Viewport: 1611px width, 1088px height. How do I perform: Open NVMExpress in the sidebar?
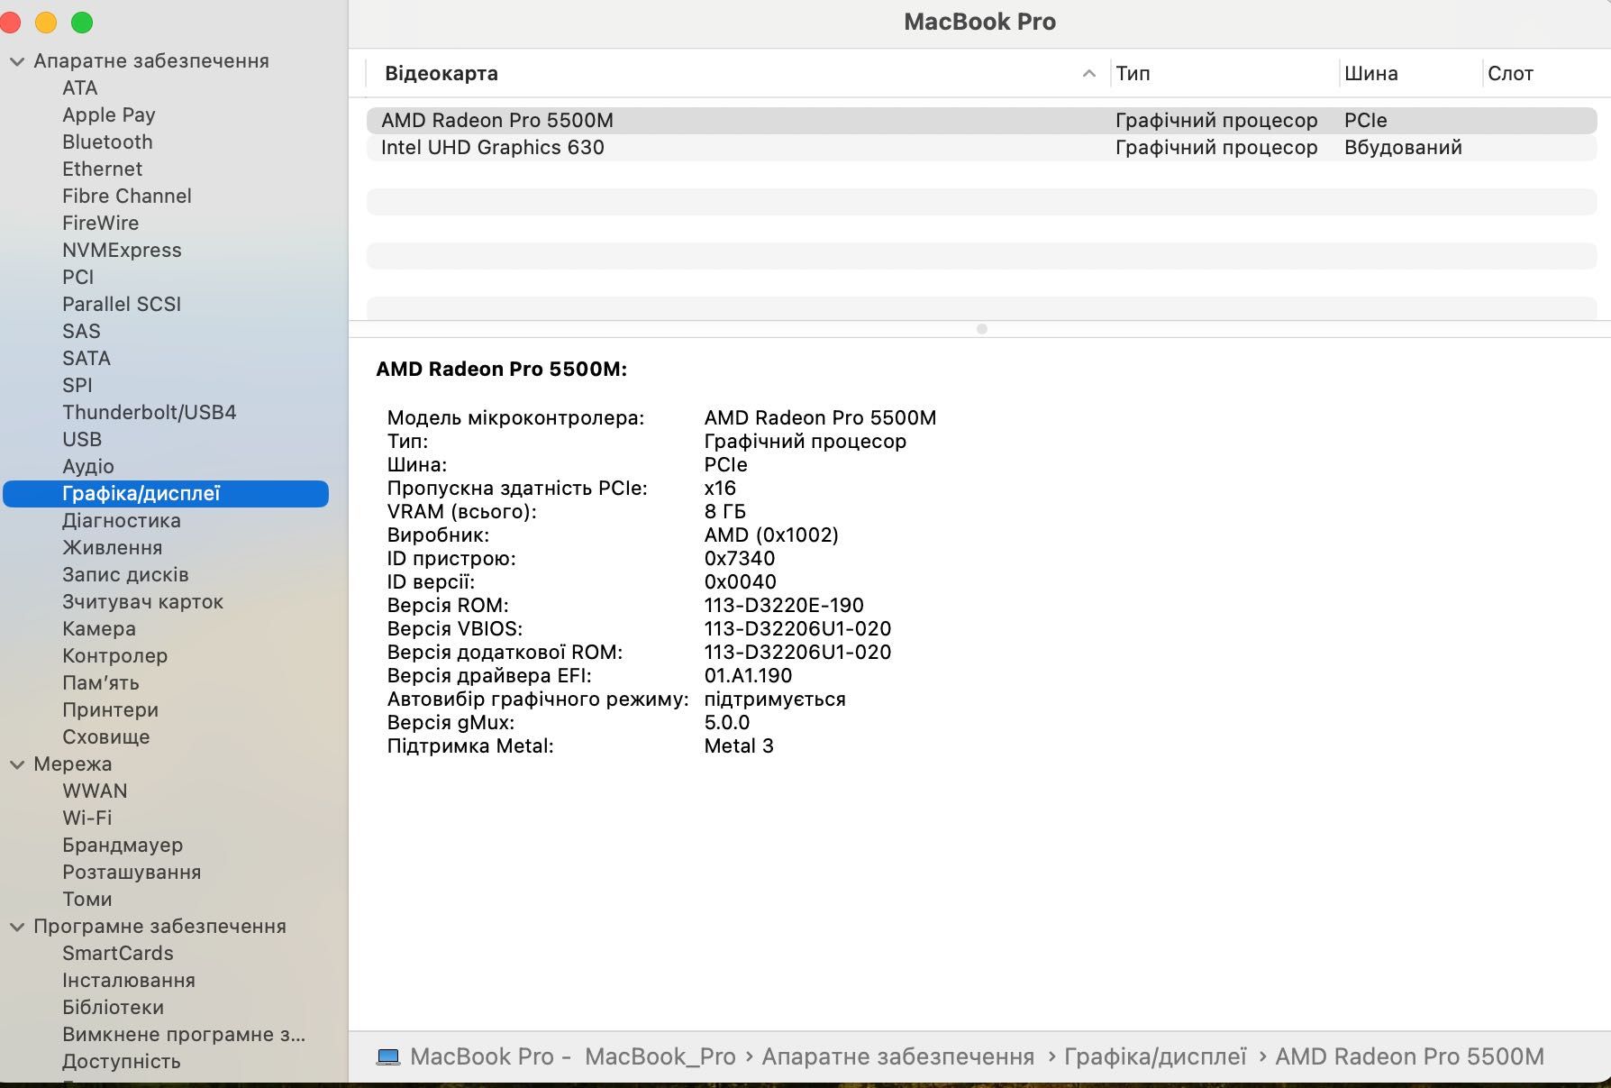(122, 251)
